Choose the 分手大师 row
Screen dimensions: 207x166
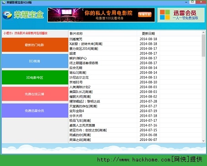pos(135,116)
